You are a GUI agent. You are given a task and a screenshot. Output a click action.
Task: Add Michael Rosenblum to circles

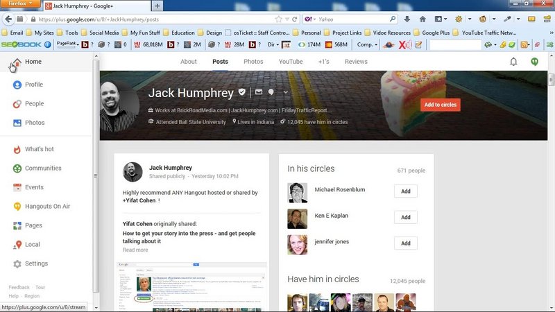(x=406, y=191)
